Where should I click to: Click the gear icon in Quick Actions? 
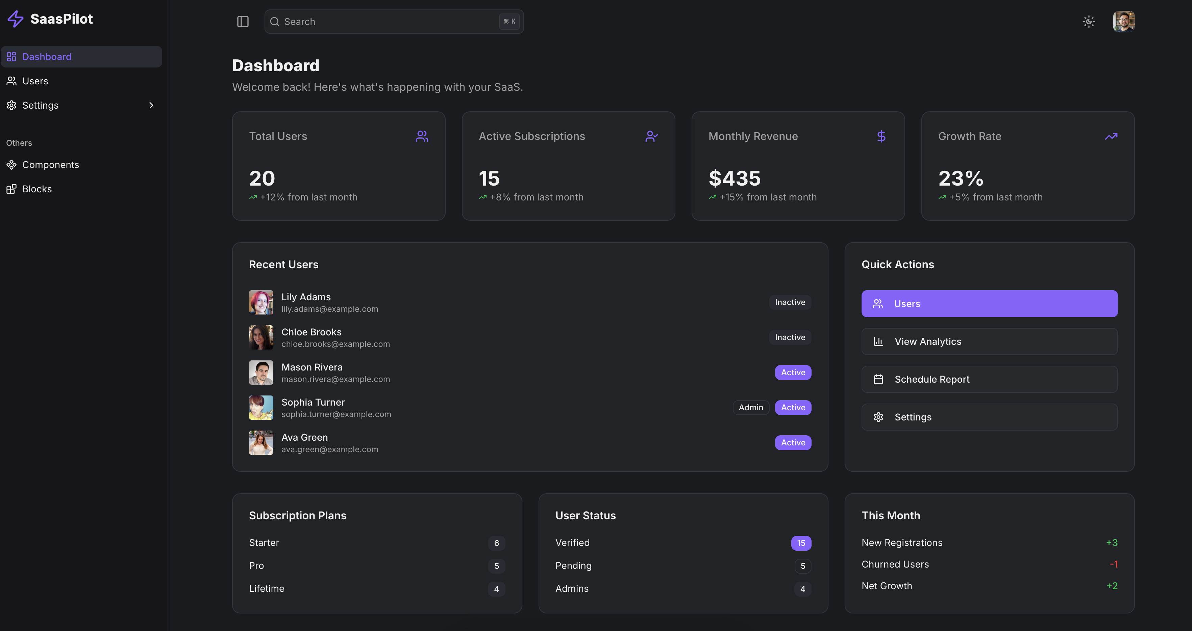tap(878, 417)
